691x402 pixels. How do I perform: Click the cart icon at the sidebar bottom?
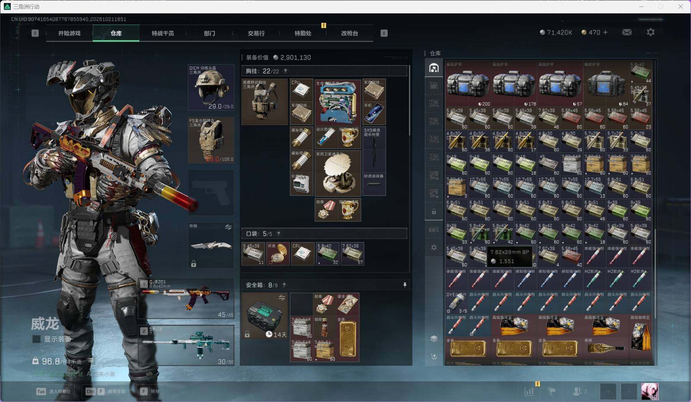click(434, 357)
